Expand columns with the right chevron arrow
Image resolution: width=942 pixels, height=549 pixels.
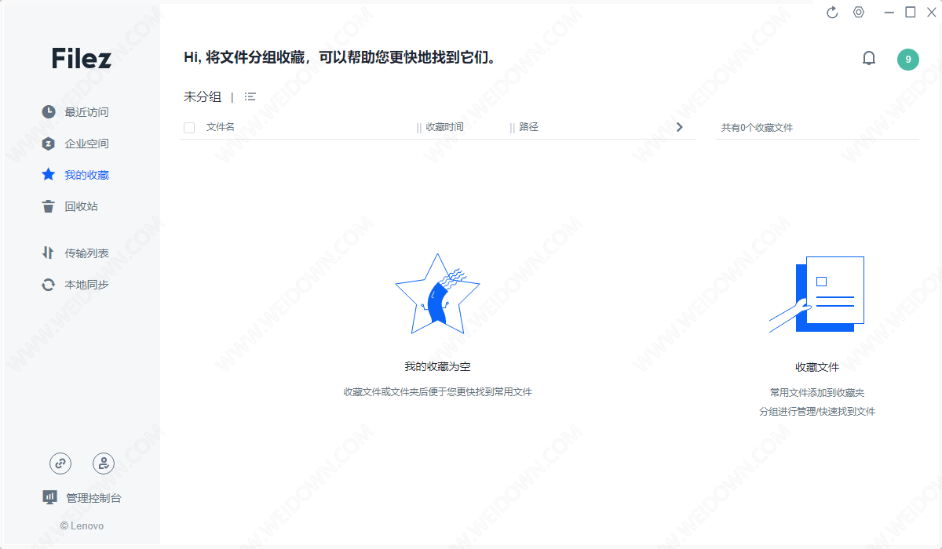coord(680,127)
